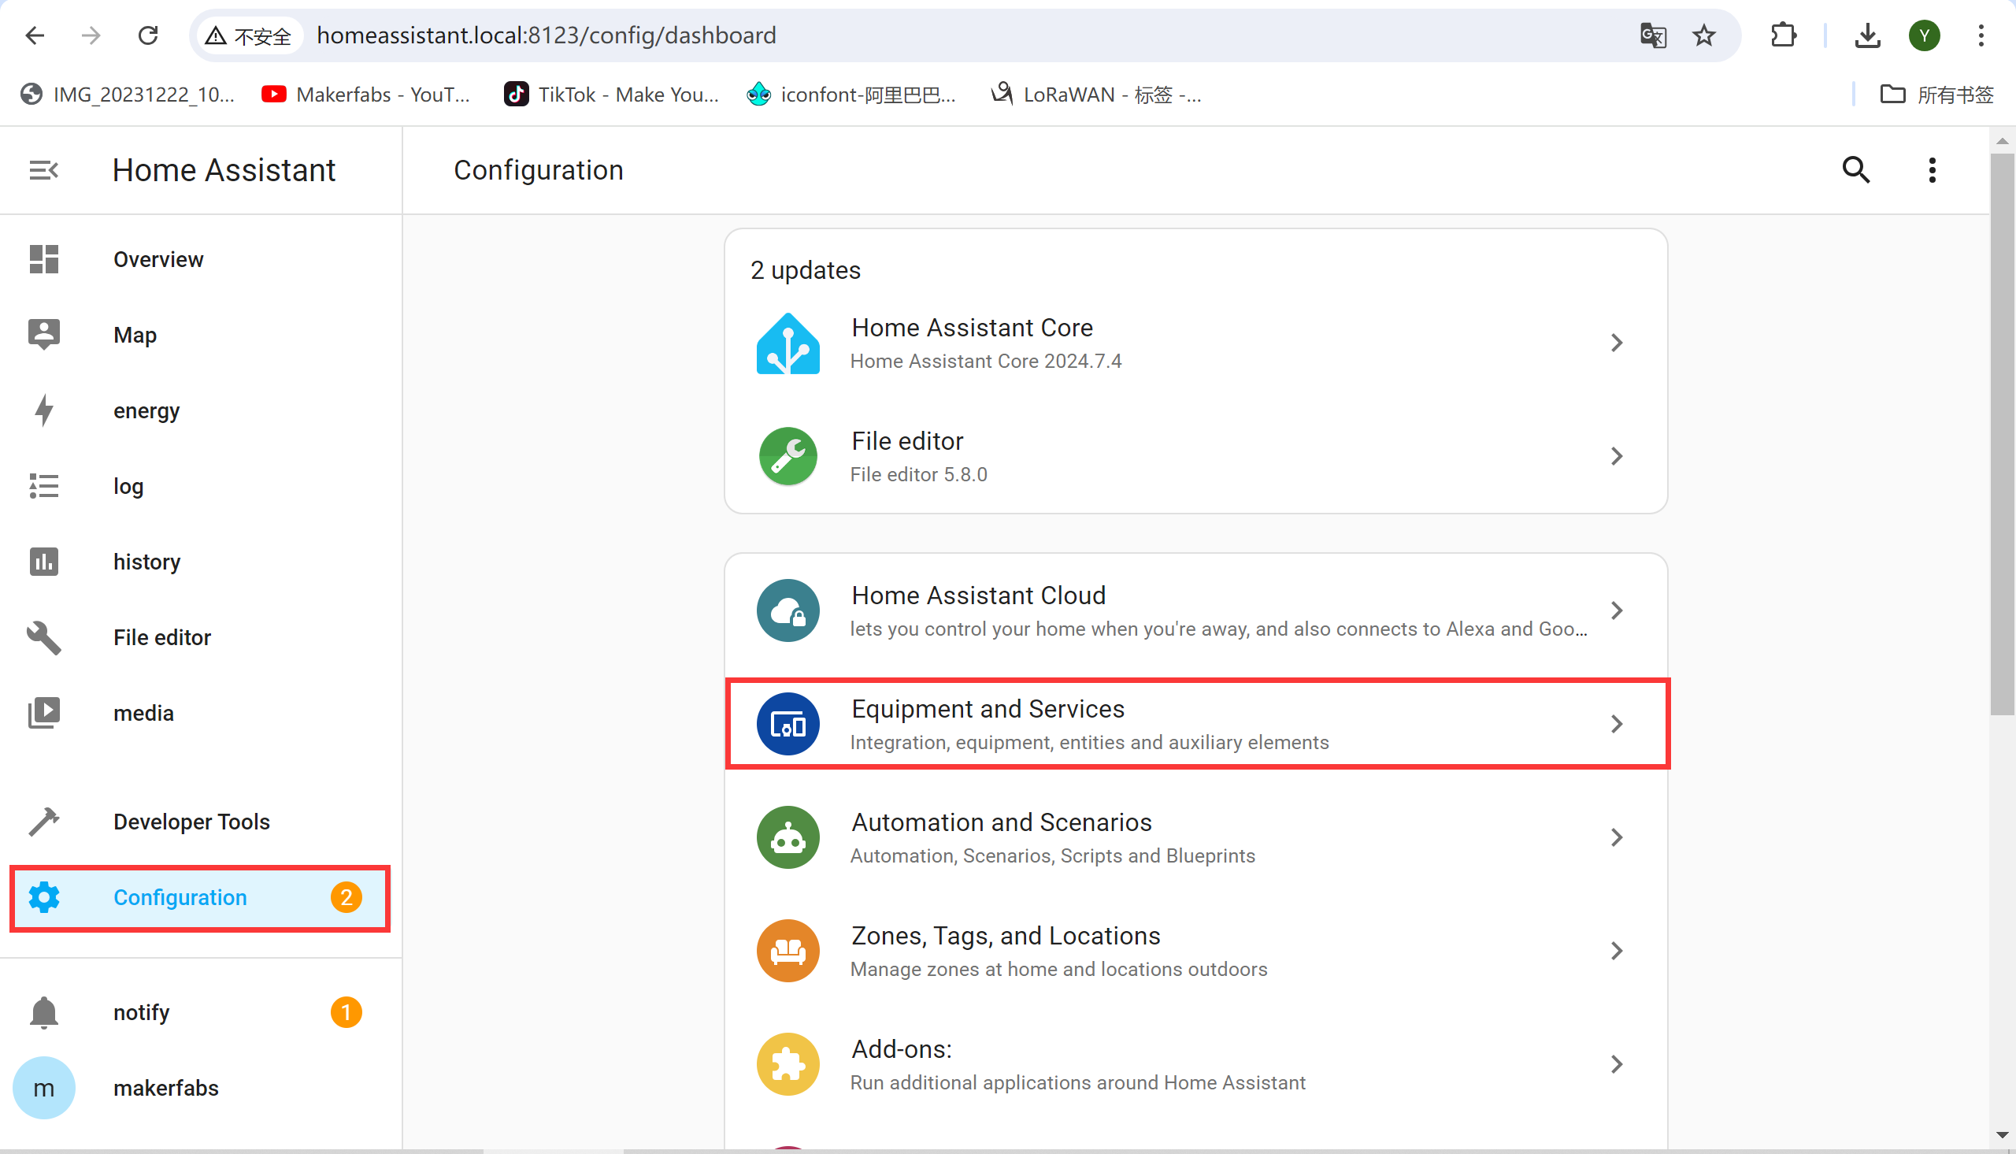2016x1154 pixels.
Task: Open the TikTok bookmark
Action: (612, 95)
